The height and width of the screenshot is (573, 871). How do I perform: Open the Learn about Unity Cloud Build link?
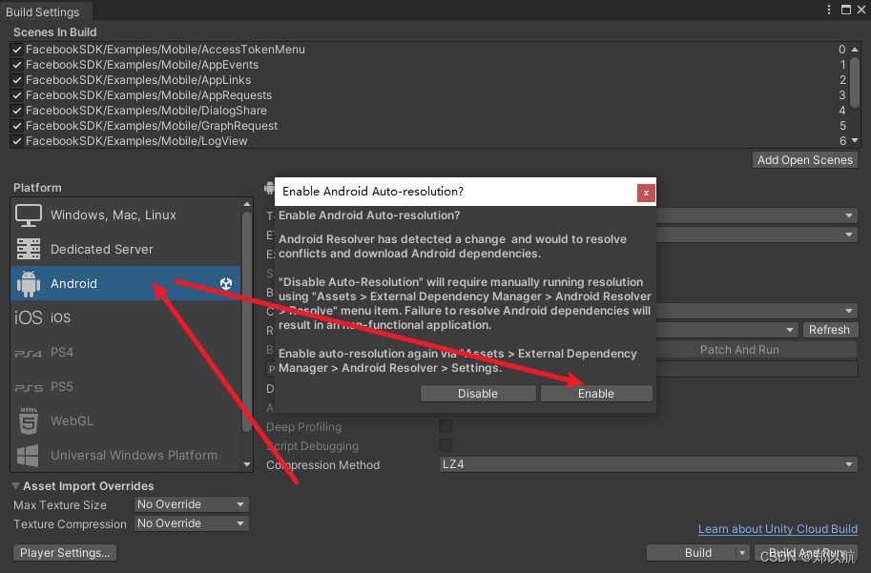point(778,529)
